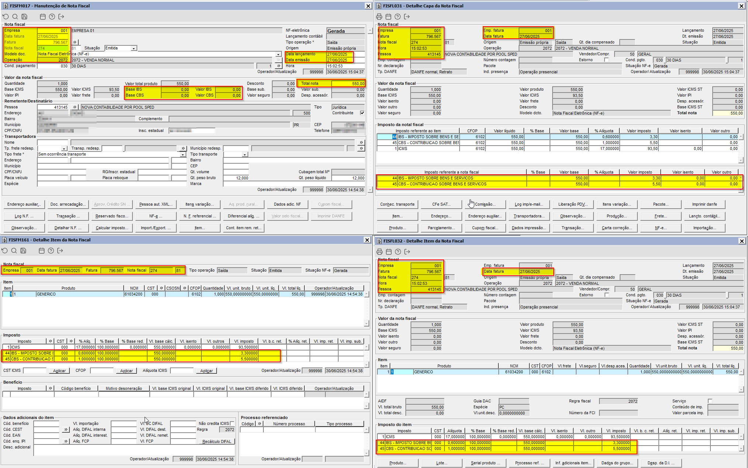The height and width of the screenshot is (468, 748).
Task: Toggle the Contribuinte checkbox
Action: [362, 113]
